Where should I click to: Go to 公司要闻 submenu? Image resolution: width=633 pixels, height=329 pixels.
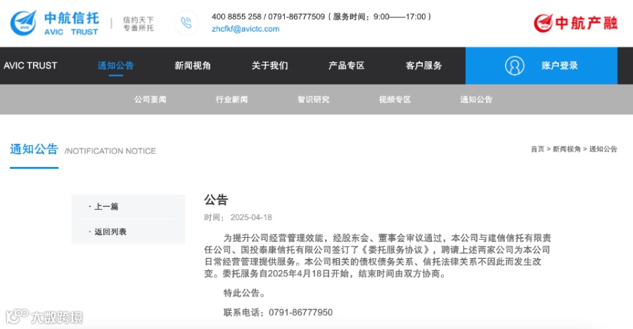coord(151,100)
